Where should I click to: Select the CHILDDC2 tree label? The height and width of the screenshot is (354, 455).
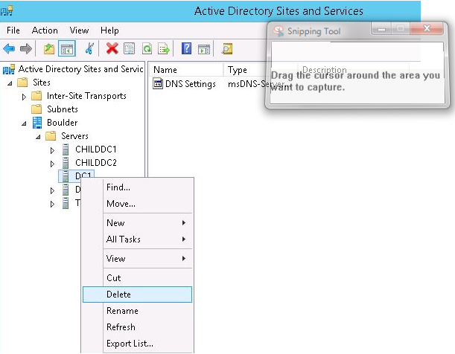point(96,163)
